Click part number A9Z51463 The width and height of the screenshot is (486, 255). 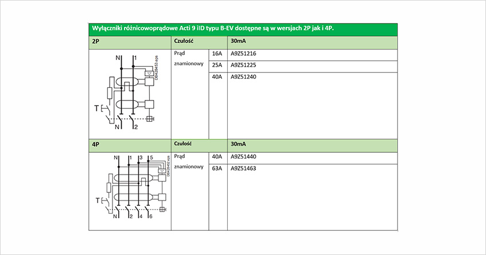click(243, 168)
